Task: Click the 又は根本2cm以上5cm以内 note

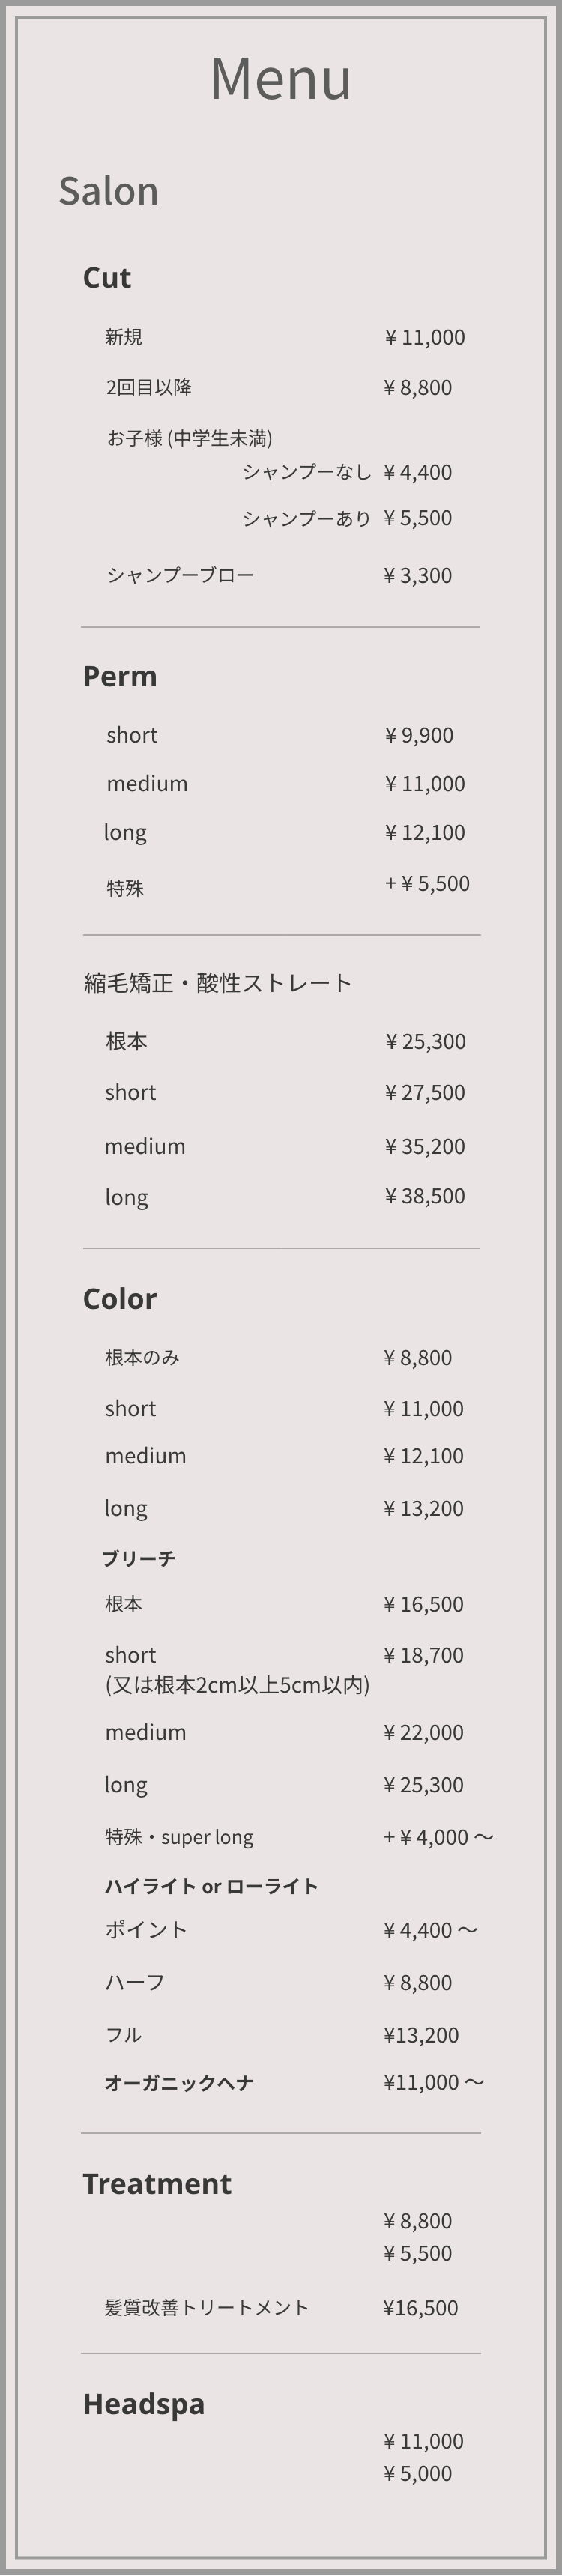Action: [237, 1685]
